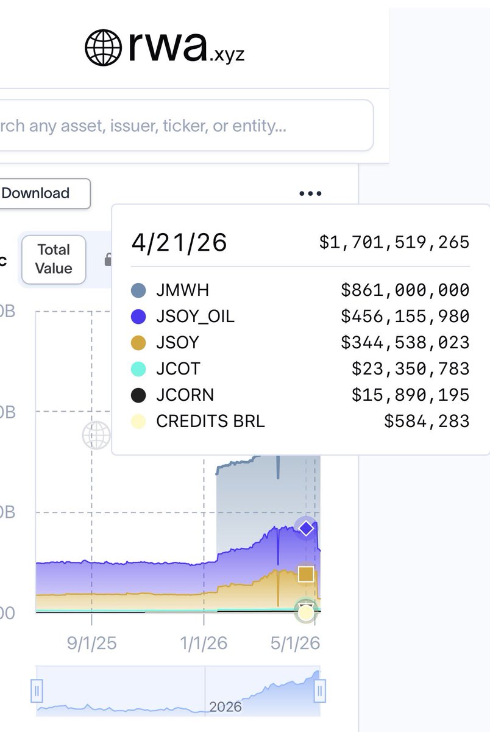Click the JSOY_OIL label
The width and height of the screenshot is (490, 732).
coord(196,316)
